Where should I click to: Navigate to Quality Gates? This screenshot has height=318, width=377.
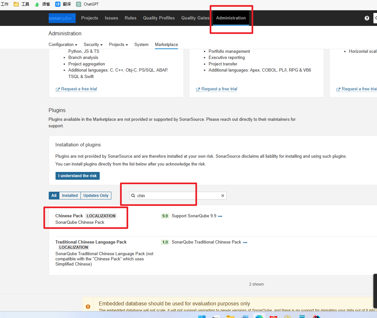pyautogui.click(x=195, y=18)
